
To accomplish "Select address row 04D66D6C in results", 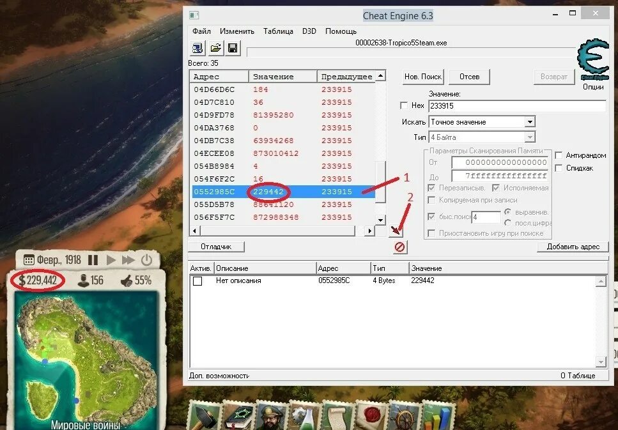I will tap(283, 89).
